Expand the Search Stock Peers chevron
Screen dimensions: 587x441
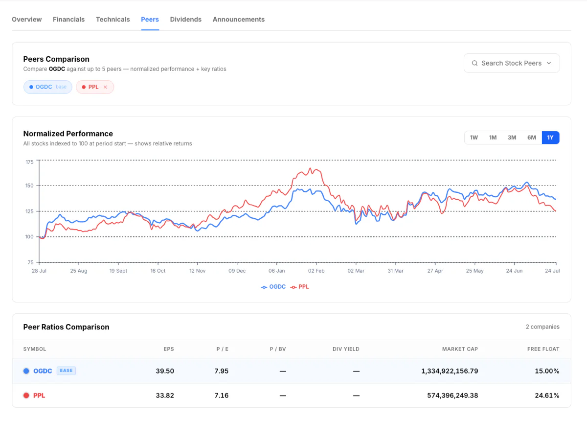click(x=549, y=63)
